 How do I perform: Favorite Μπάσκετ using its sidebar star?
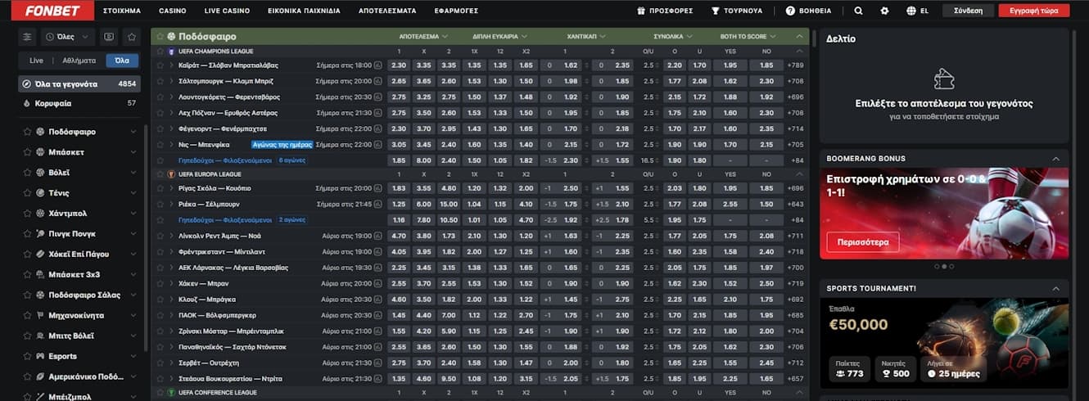tap(27, 152)
